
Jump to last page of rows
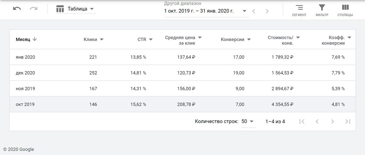tap(347, 121)
